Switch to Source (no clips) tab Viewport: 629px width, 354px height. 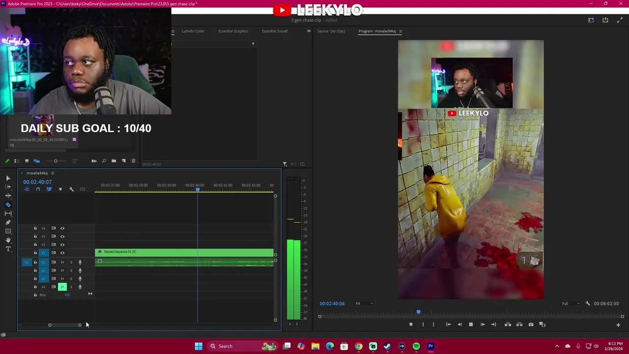[331, 31]
